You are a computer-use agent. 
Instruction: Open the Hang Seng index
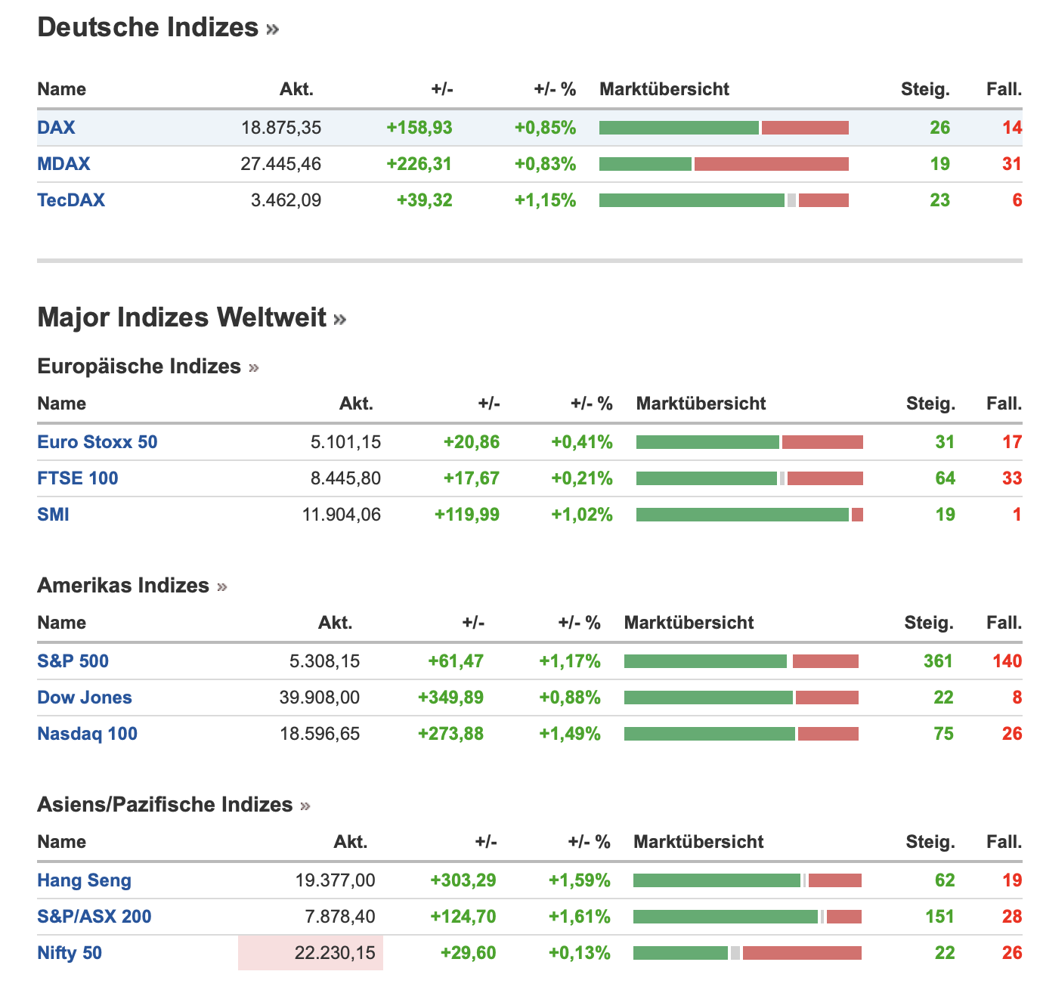[x=84, y=880]
